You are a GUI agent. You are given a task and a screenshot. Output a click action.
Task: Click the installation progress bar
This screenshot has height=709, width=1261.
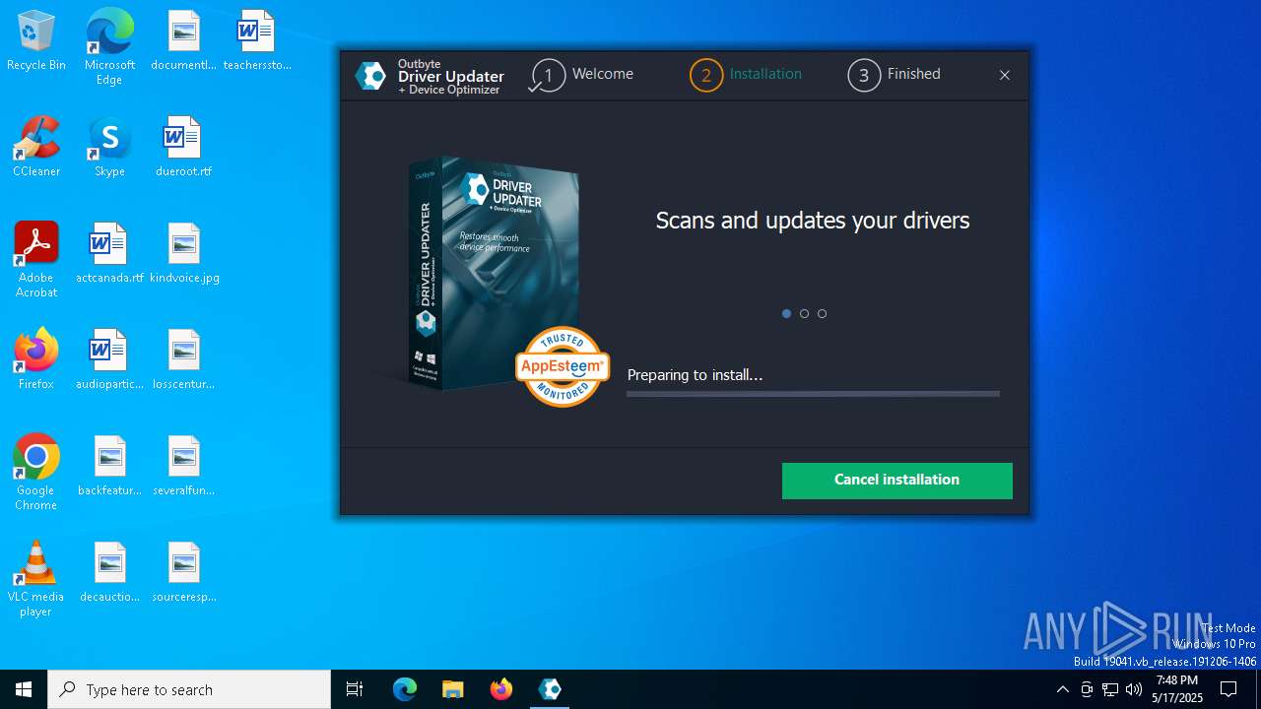click(x=813, y=394)
